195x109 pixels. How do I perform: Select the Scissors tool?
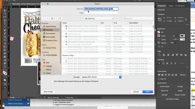[x=5, y=43]
